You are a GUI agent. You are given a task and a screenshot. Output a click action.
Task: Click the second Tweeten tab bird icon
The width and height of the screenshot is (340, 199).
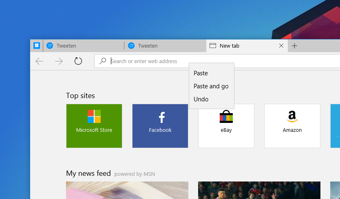131,46
